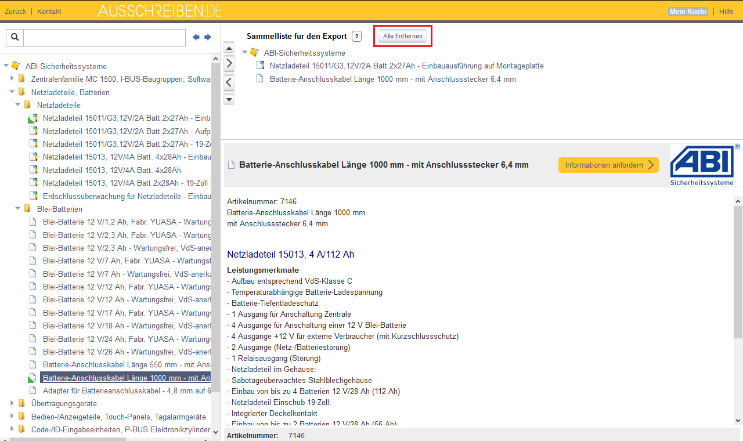Open the Hilfe menu item

coord(726,12)
